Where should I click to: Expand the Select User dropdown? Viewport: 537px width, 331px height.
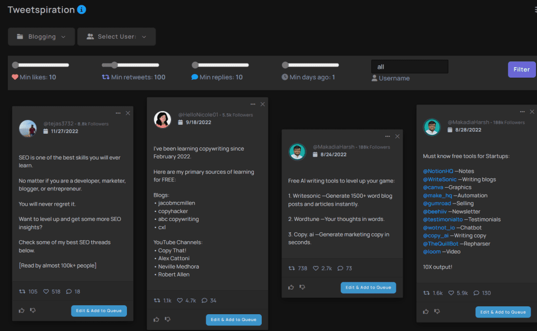click(116, 37)
